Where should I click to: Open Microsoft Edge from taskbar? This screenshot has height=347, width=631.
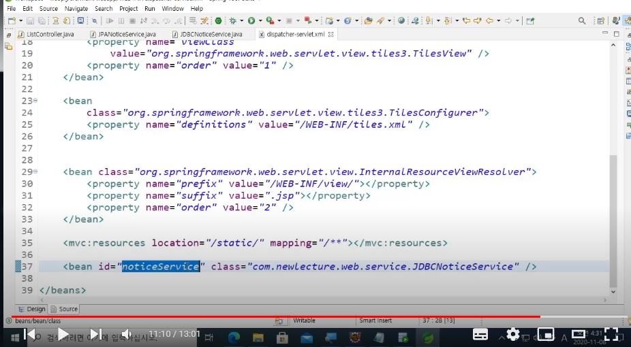(x=234, y=337)
